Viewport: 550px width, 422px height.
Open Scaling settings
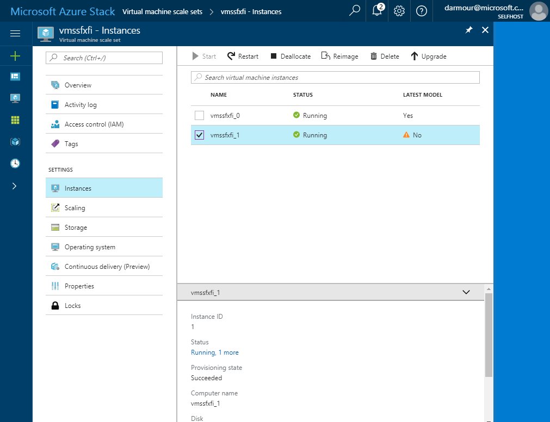[104, 207]
